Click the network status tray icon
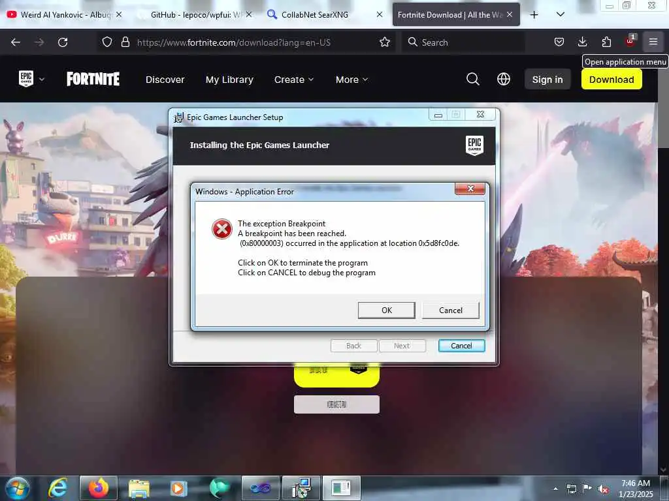Image resolution: width=669 pixels, height=501 pixels. 571,489
